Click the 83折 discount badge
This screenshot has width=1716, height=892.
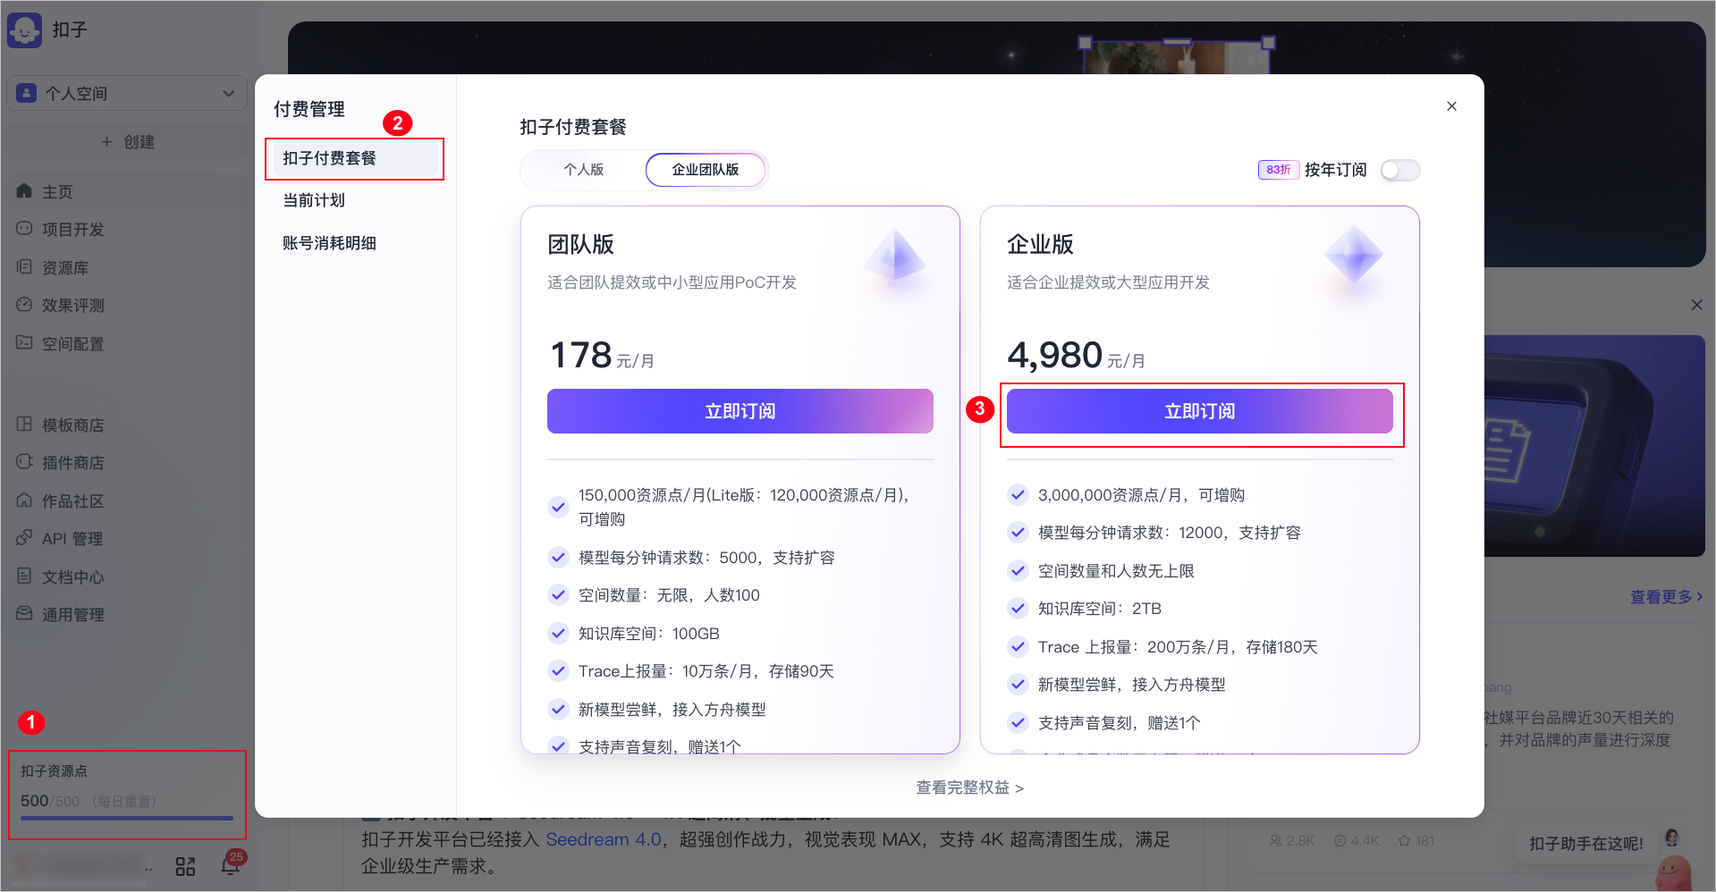point(1278,170)
